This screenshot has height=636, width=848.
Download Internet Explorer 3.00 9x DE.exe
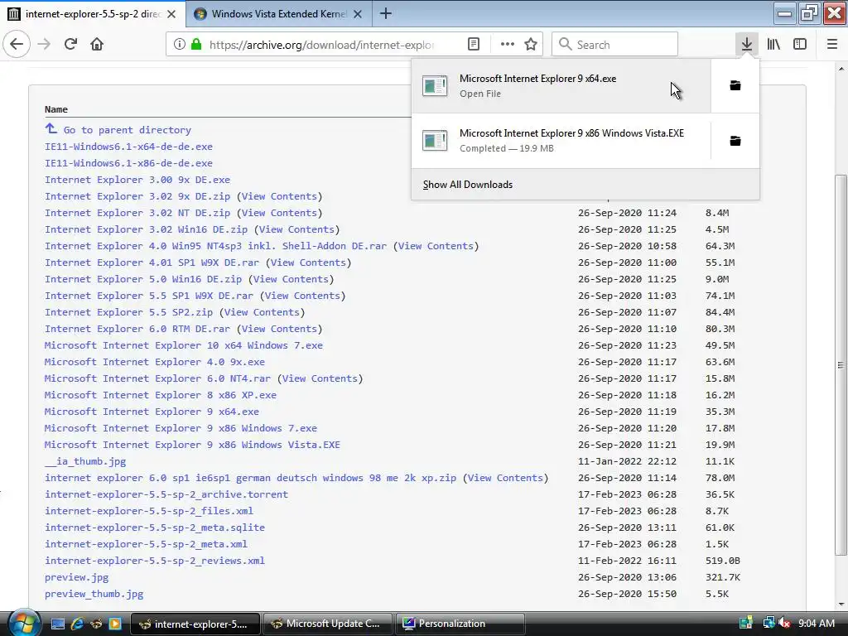(137, 180)
